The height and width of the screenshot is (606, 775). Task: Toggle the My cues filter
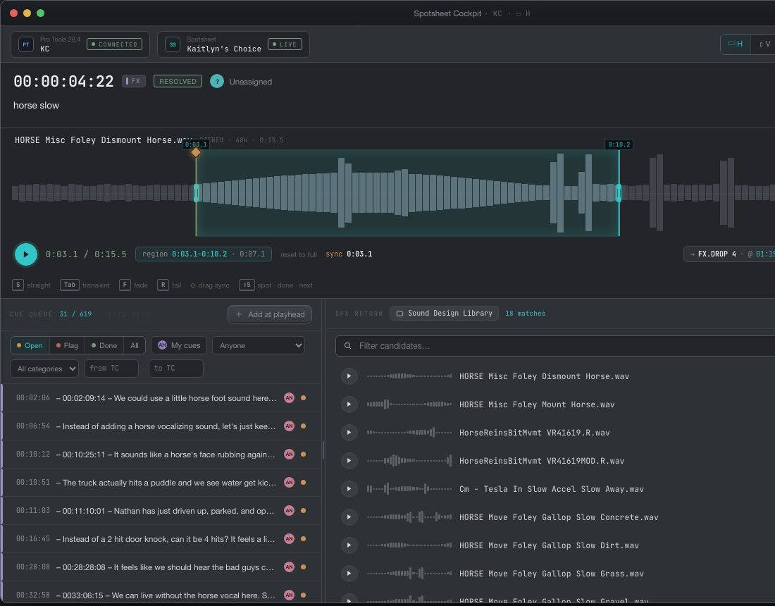[179, 345]
